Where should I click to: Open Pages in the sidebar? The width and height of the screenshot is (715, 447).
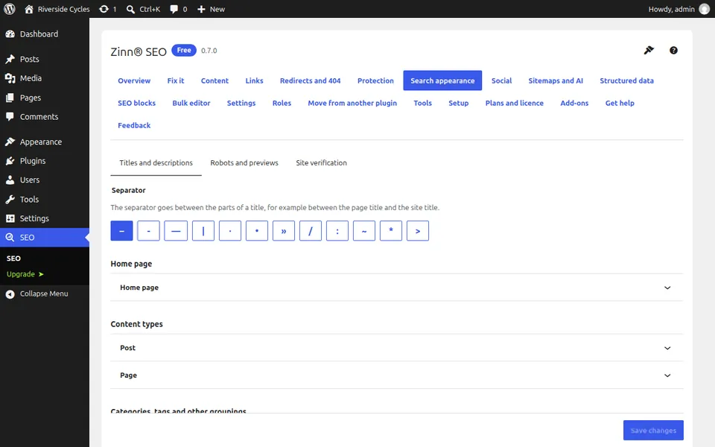45,98
